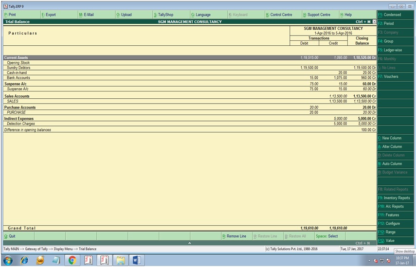Click Space: Select button

pyautogui.click(x=330, y=236)
